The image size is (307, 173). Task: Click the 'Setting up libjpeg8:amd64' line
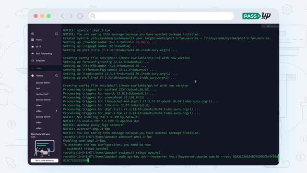coord(100,46)
